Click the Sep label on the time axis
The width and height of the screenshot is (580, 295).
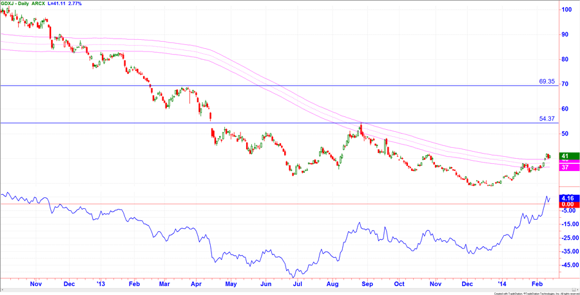click(x=367, y=282)
